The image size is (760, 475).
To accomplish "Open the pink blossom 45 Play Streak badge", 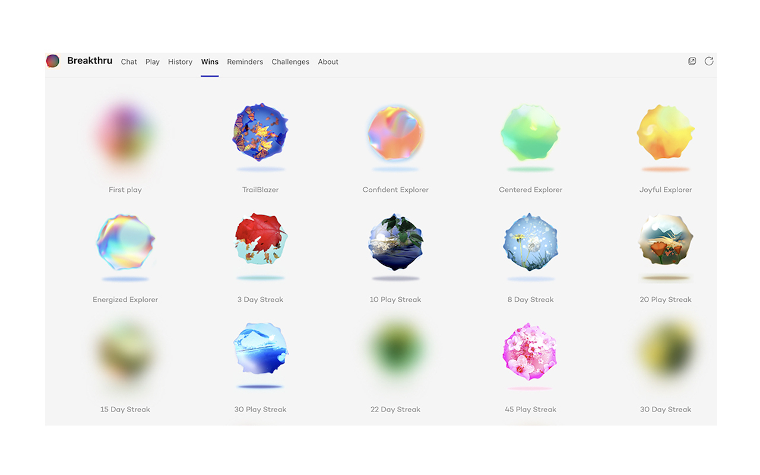I will pos(530,351).
